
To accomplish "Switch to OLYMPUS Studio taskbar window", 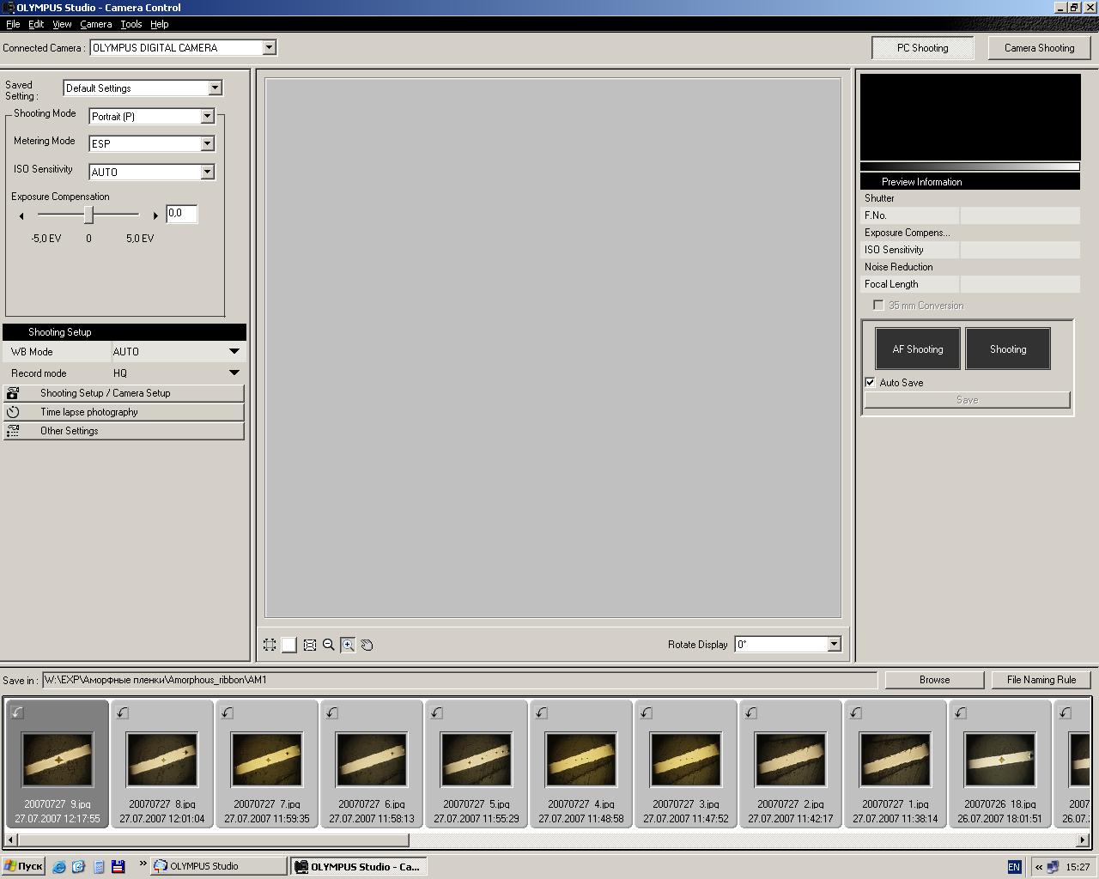I will [x=219, y=867].
